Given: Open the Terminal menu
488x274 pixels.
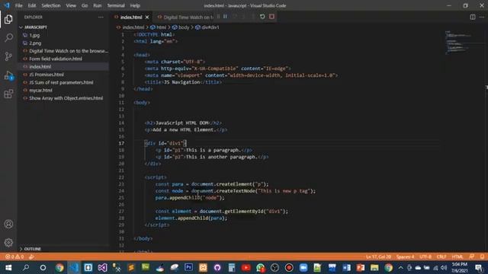Looking at the screenshot, I should (x=116, y=5).
